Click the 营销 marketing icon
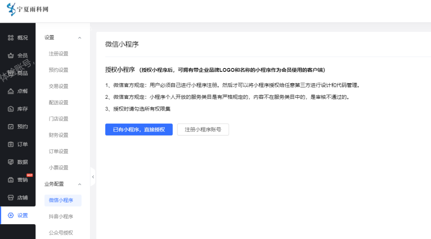Viewport: 431px width, 239px height. pyautogui.click(x=11, y=180)
